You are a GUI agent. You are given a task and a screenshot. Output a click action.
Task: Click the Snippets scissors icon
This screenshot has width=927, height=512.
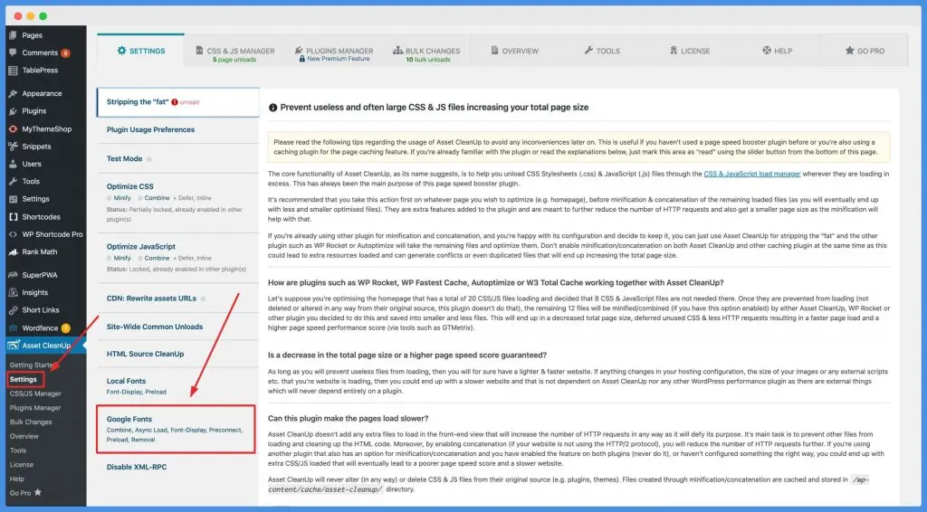(x=13, y=147)
